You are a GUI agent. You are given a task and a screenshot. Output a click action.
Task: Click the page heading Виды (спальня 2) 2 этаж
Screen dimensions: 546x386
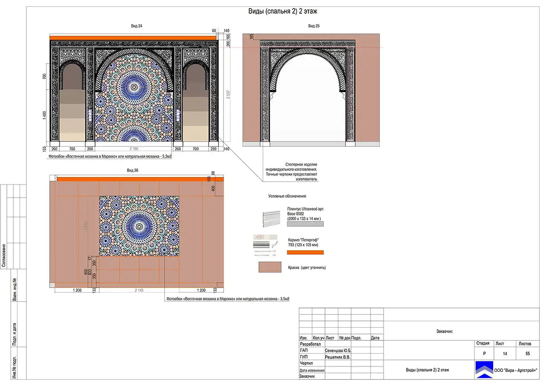pos(283,12)
